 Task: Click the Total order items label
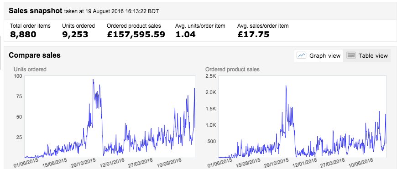(30, 26)
